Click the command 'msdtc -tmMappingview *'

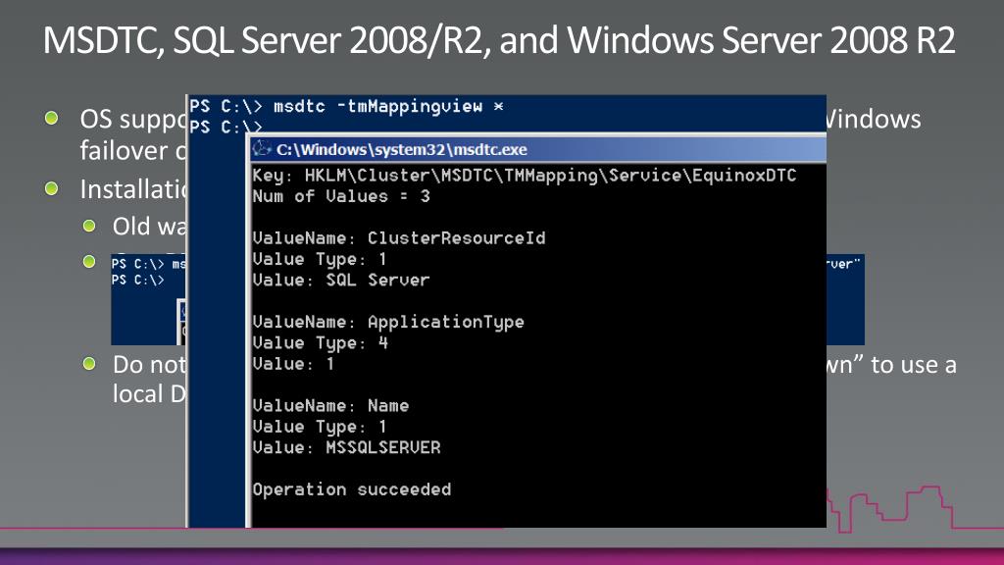[x=388, y=106]
